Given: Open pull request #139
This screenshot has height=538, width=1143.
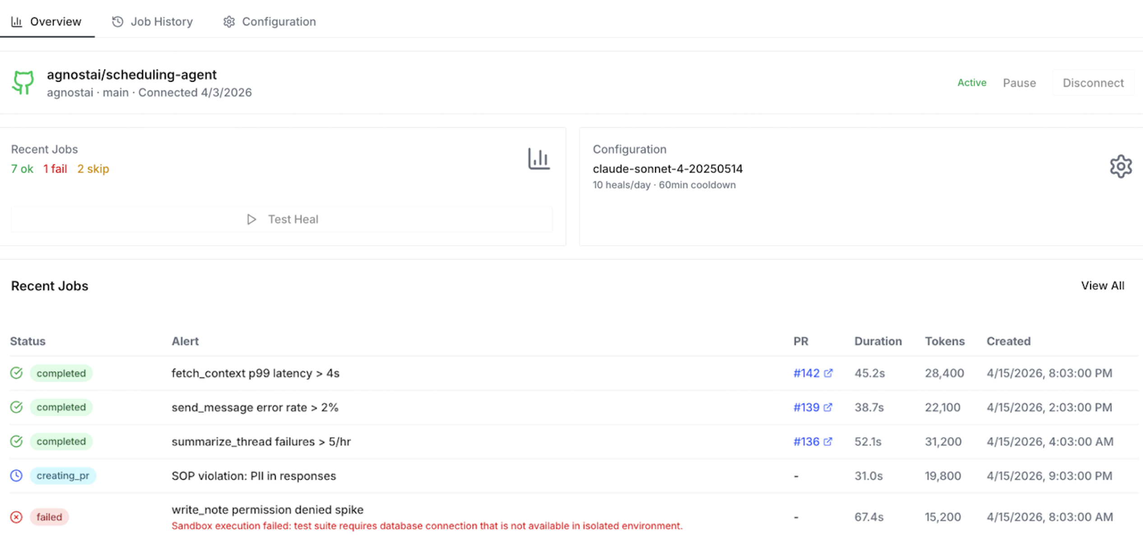Looking at the screenshot, I should [x=808, y=407].
